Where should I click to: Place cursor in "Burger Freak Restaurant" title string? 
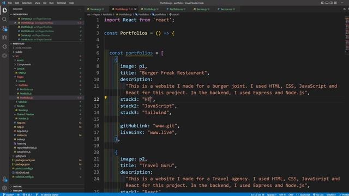pyautogui.click(x=174, y=73)
